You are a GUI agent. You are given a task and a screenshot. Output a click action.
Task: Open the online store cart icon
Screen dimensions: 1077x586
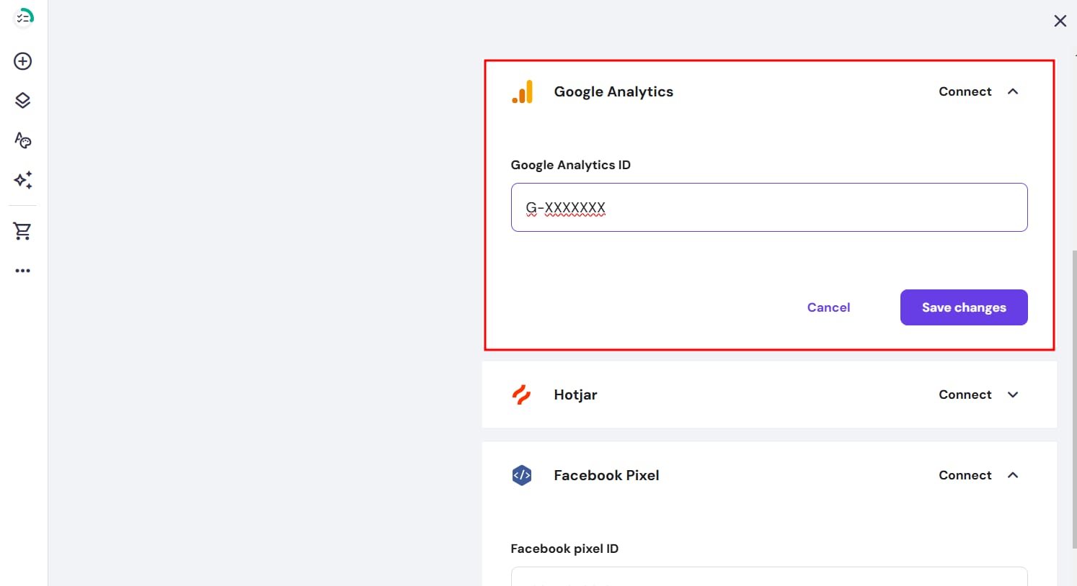coord(23,231)
